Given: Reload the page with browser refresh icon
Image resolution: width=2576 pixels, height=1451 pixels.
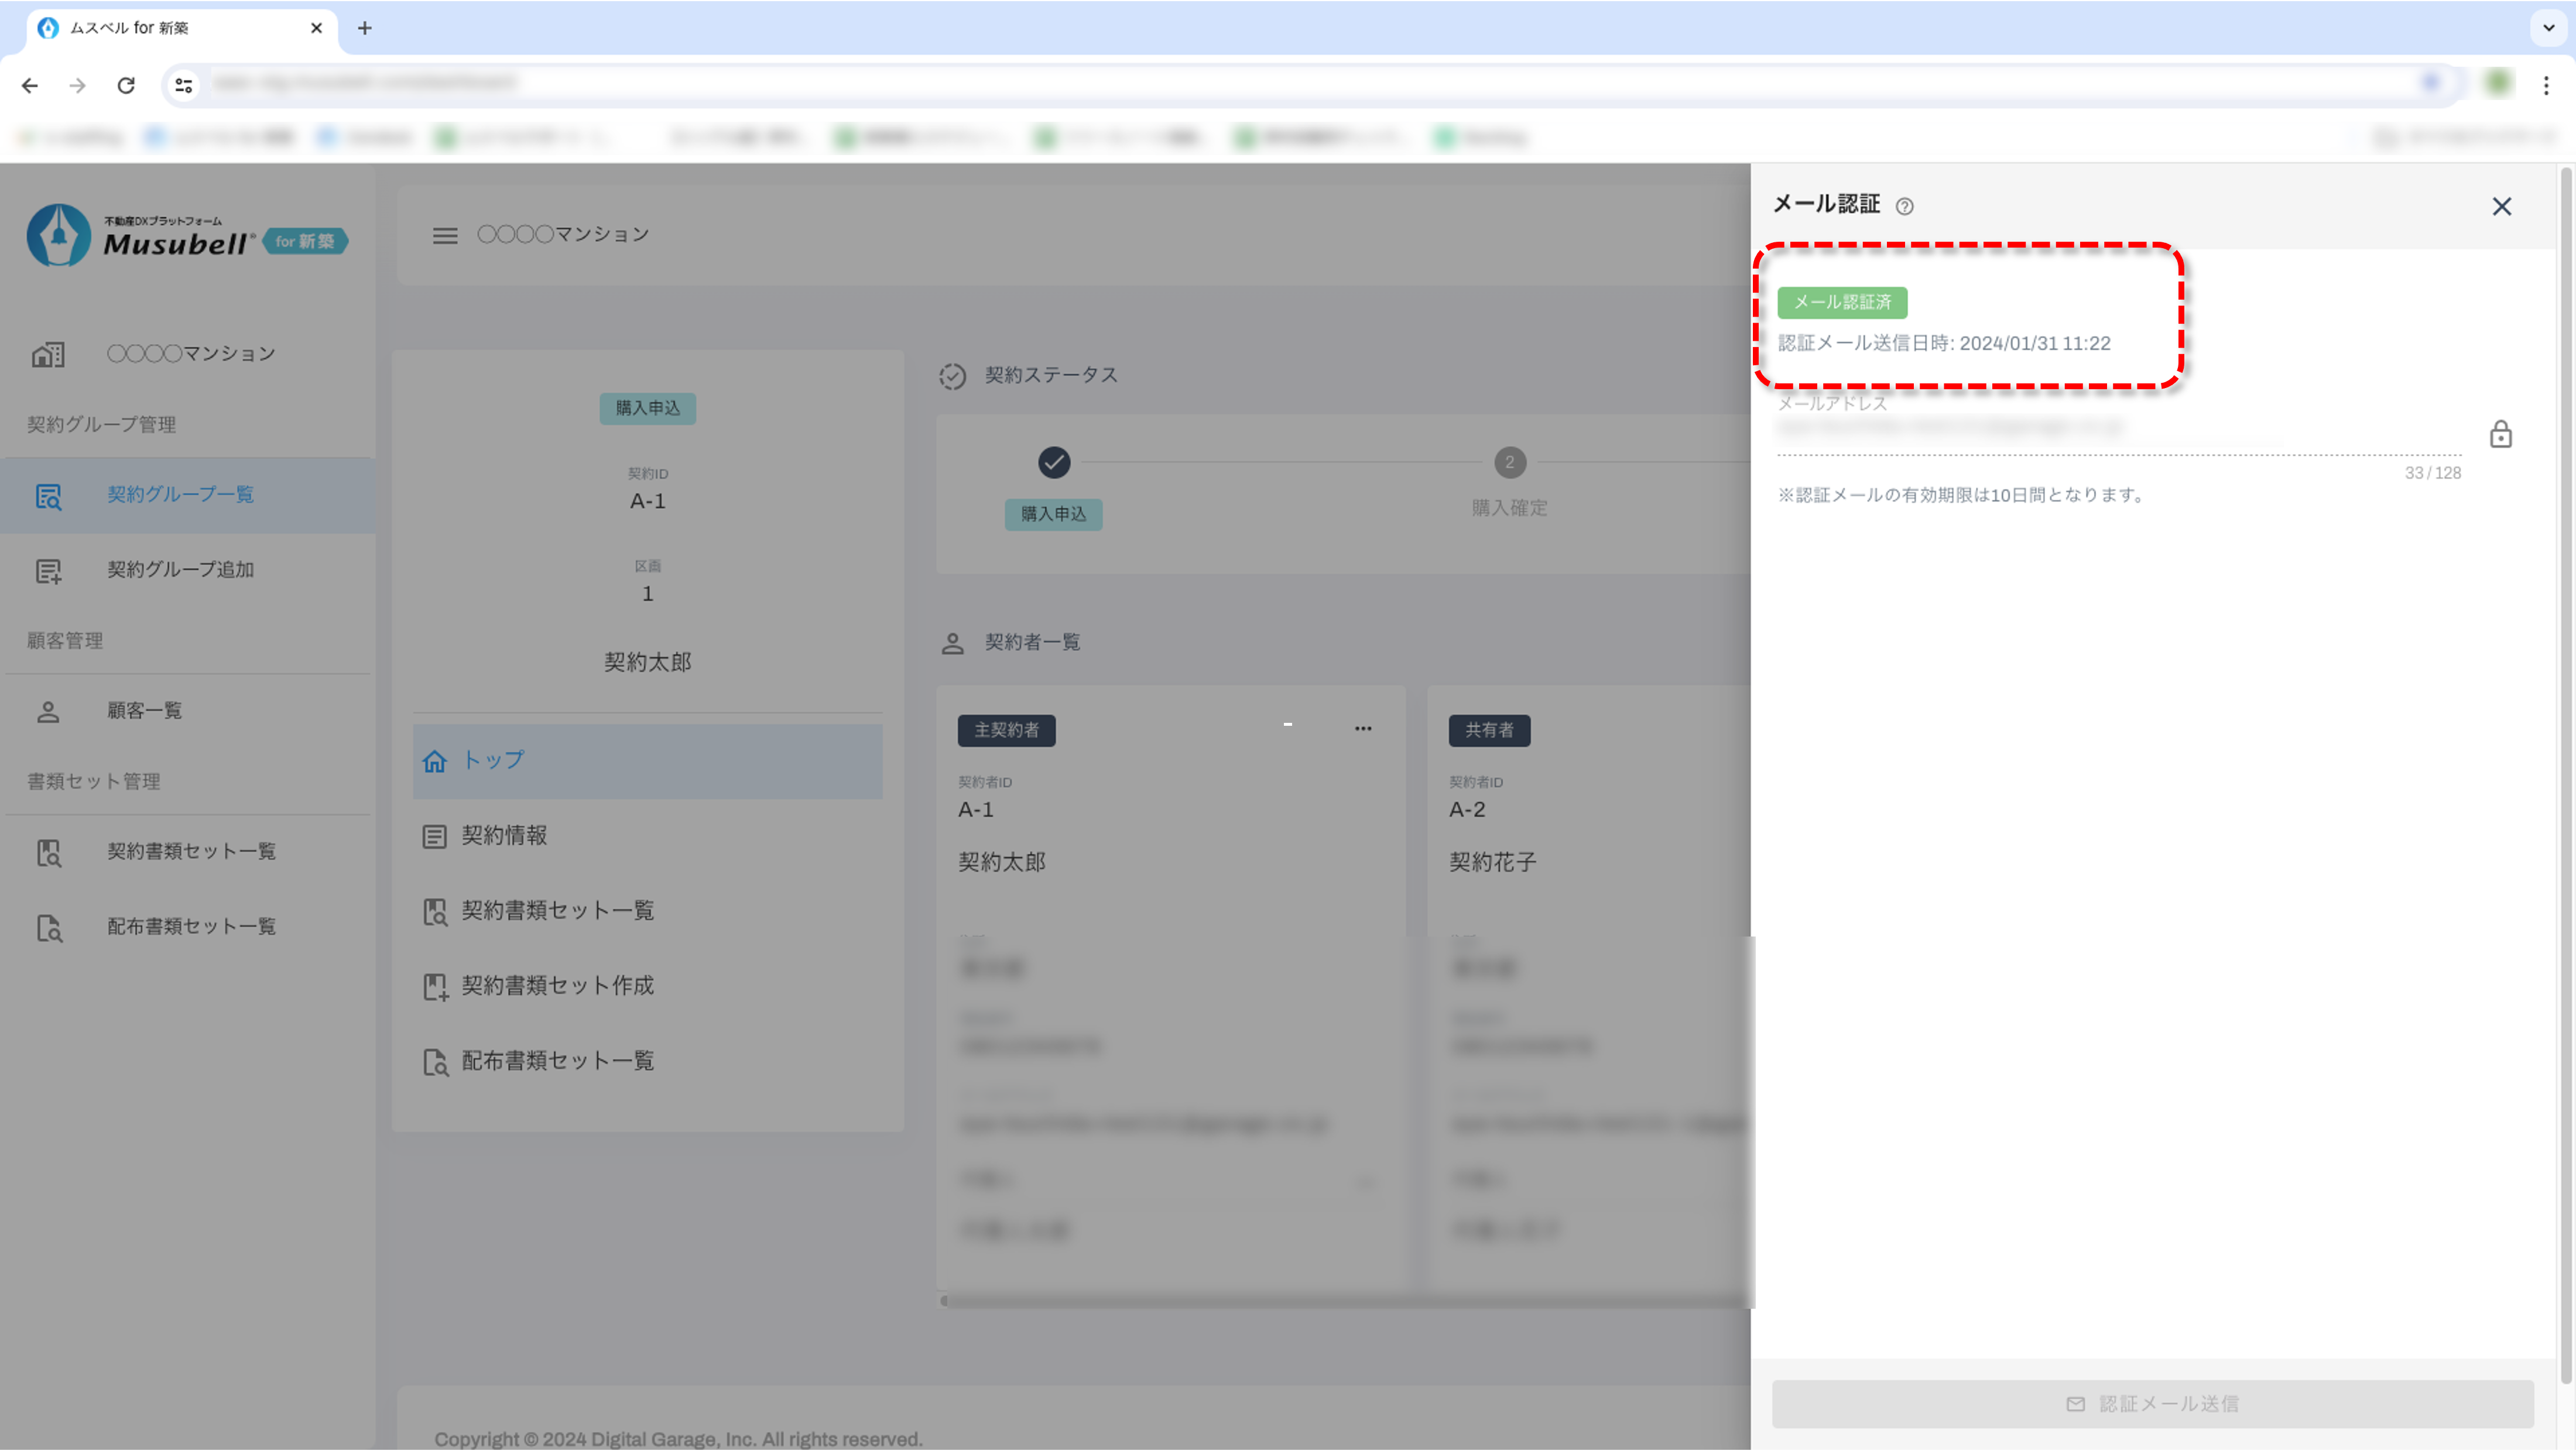Looking at the screenshot, I should point(126,86).
